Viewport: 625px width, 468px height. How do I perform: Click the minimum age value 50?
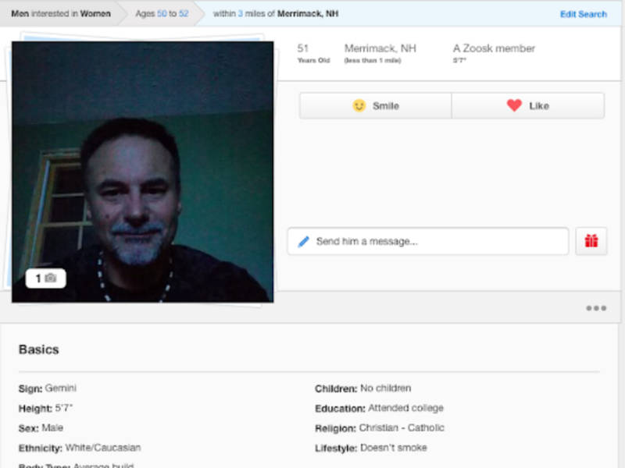tap(162, 14)
